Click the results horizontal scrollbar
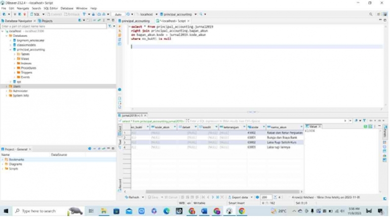 pos(222,192)
